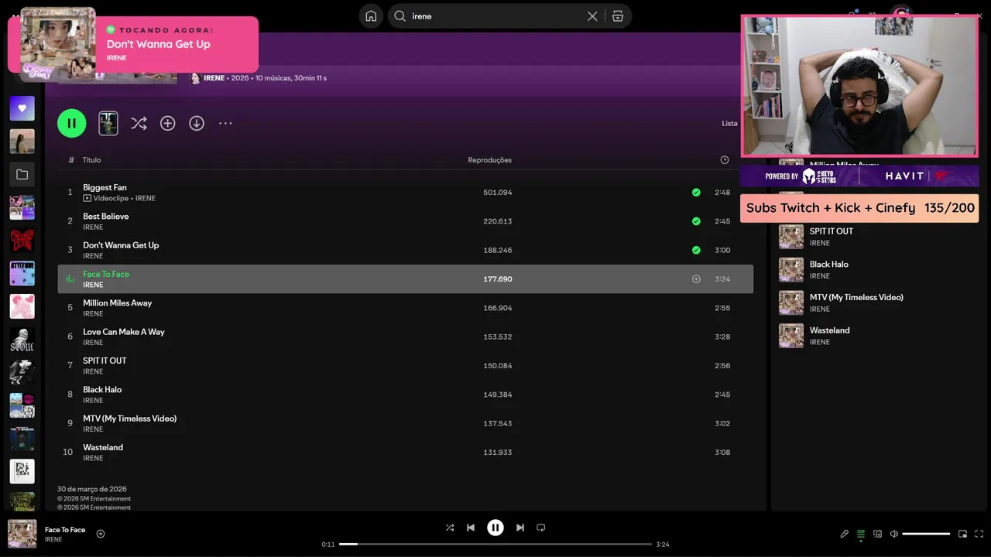Toggle saved checkmark for Don't Wanna Get Up
This screenshot has height=557, width=991.
(x=696, y=250)
